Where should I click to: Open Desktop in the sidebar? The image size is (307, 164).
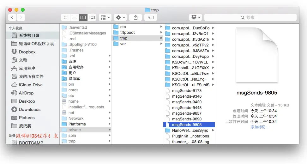pyautogui.click(x=33, y=101)
